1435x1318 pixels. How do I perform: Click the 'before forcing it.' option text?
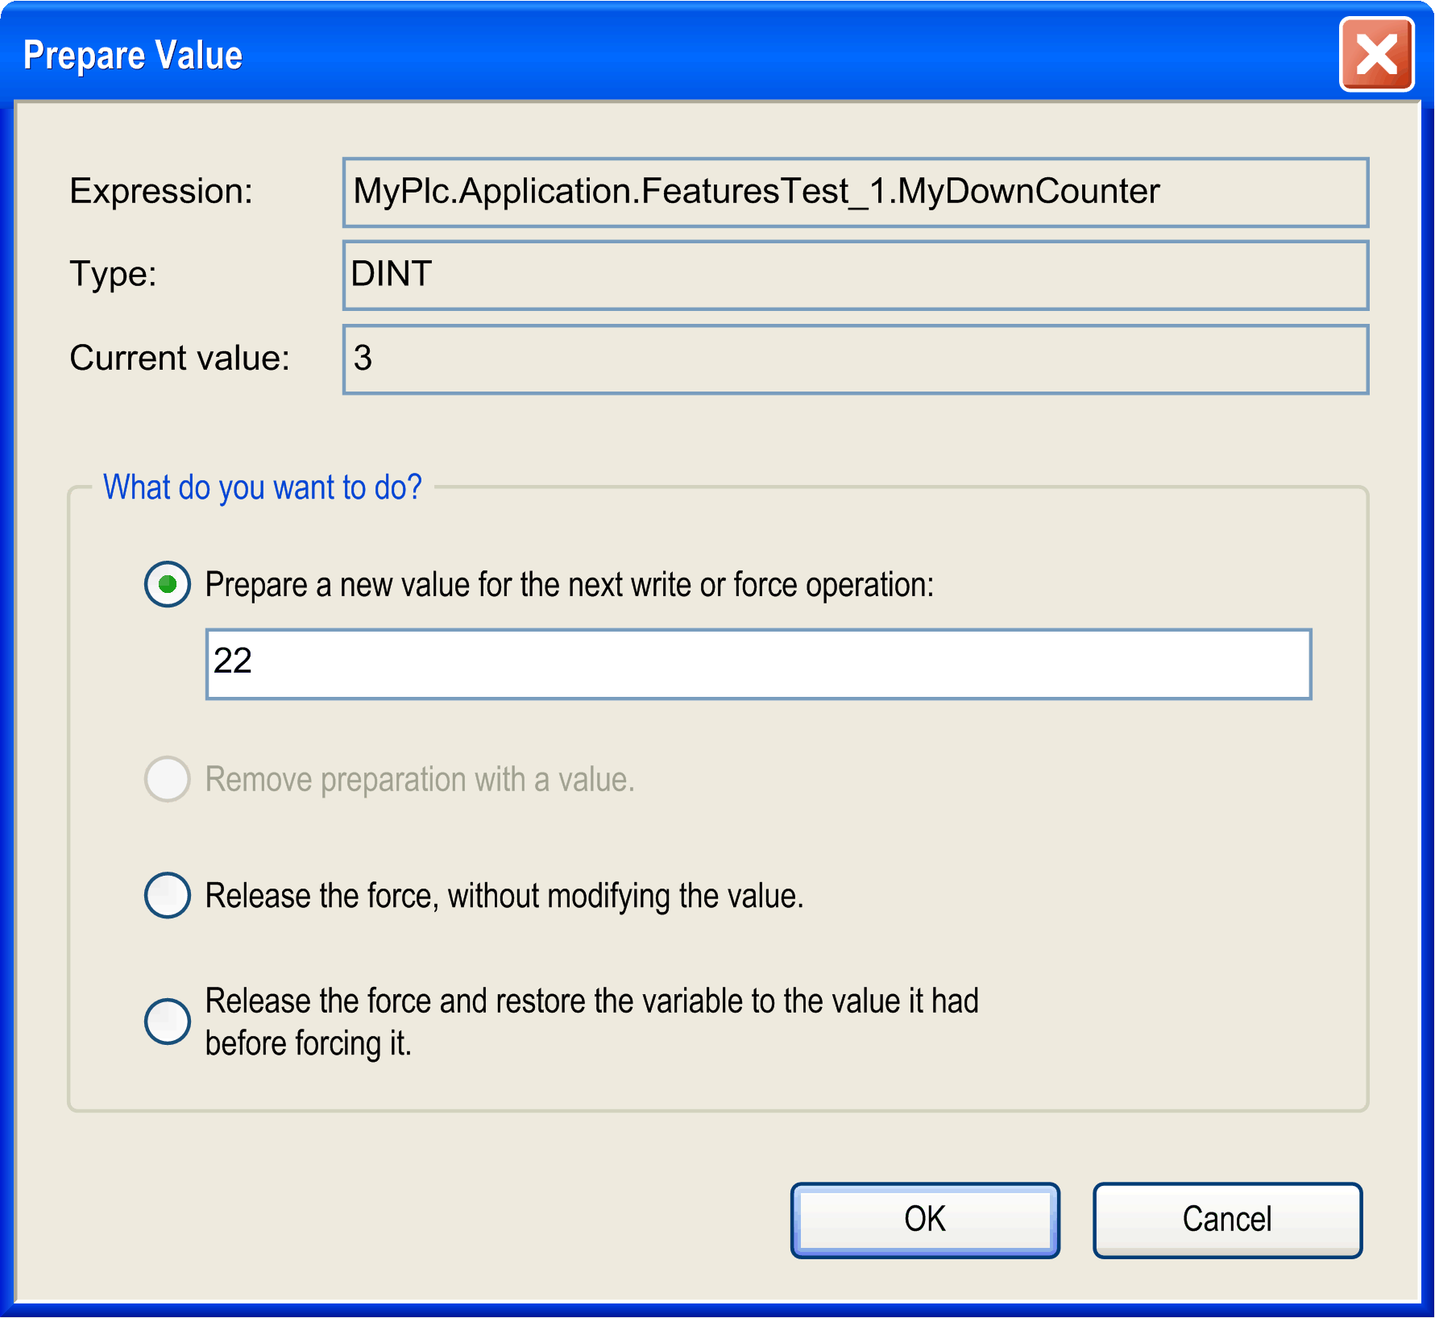[309, 1043]
